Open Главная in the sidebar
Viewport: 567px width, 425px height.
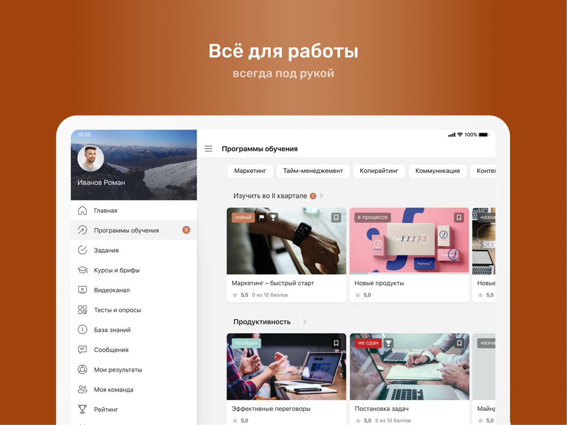(134, 210)
